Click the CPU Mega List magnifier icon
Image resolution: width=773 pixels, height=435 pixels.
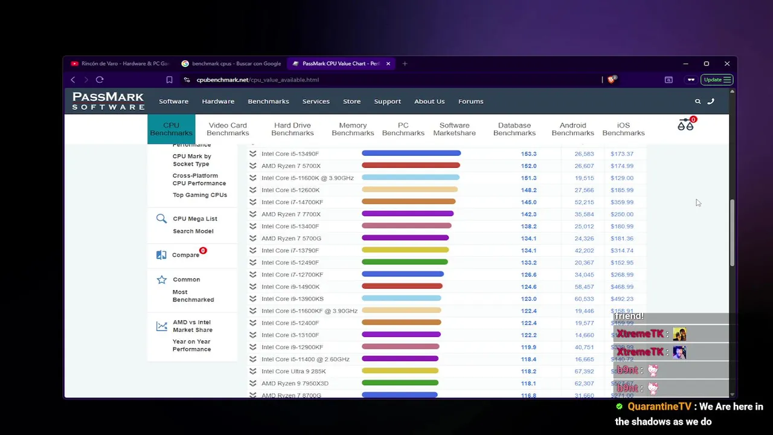[x=161, y=219]
